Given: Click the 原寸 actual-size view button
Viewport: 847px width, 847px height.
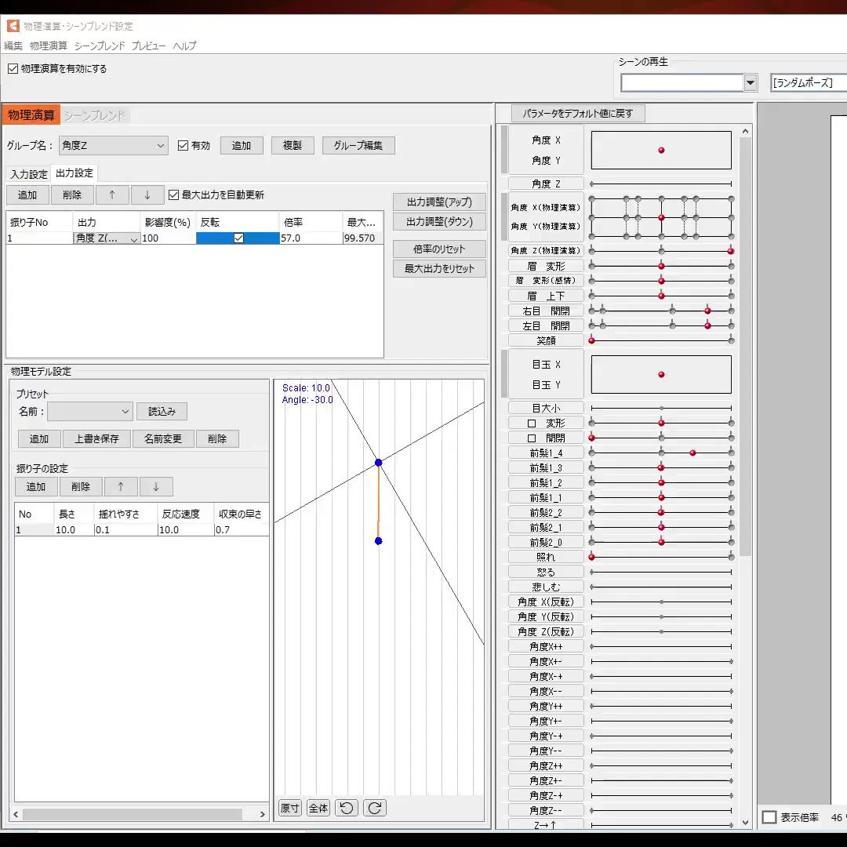Looking at the screenshot, I should (x=290, y=808).
